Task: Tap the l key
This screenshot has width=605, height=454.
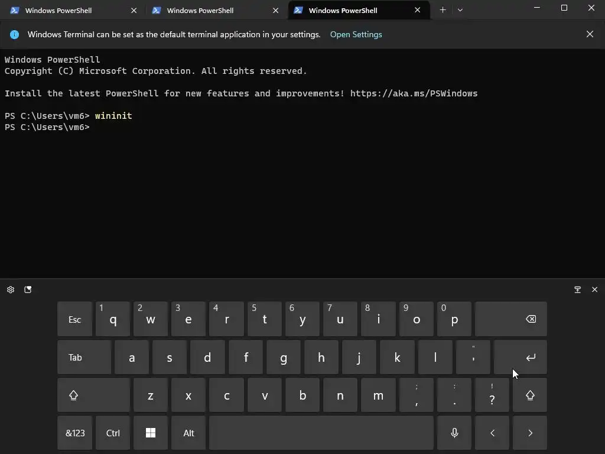Action: tap(435, 357)
